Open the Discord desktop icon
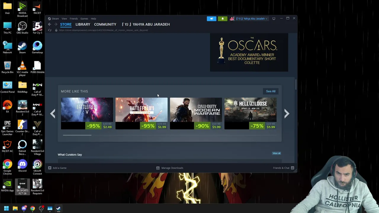Viewport: 379px width, 213px height. (22, 166)
